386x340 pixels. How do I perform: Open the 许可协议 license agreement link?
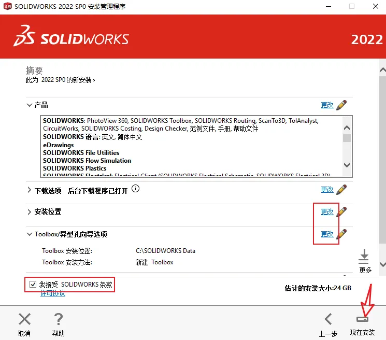coord(53,293)
